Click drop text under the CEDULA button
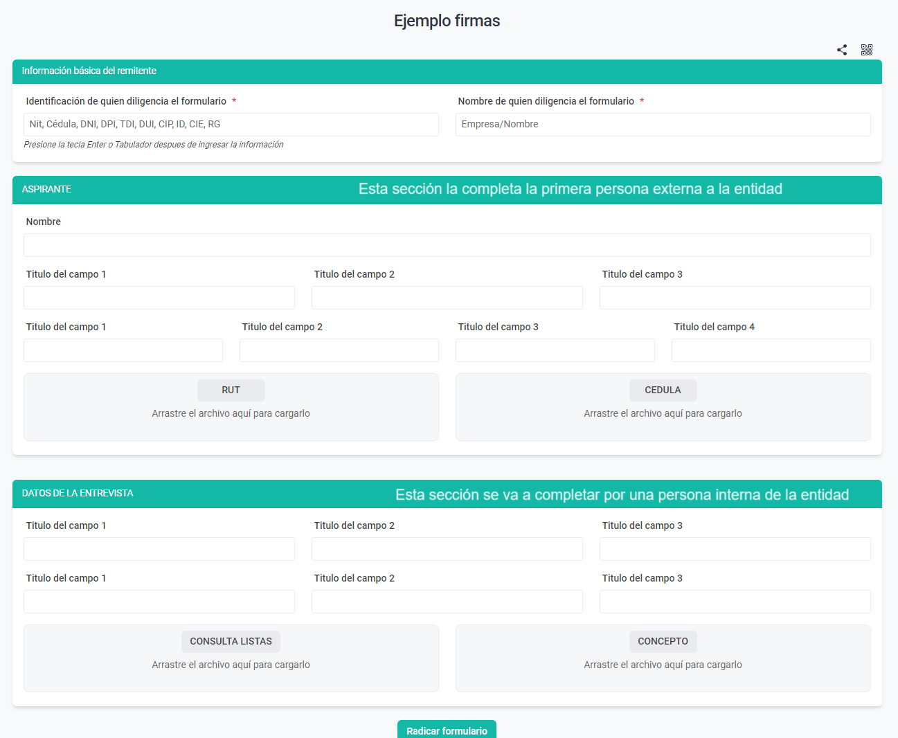The height and width of the screenshot is (738, 898). [x=663, y=413]
